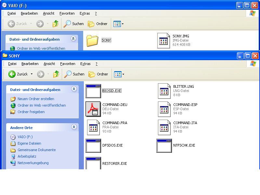The height and width of the screenshot is (195, 260).
Task: Toggle Ordner pane in SONY window toolbar
Action: 98,74
